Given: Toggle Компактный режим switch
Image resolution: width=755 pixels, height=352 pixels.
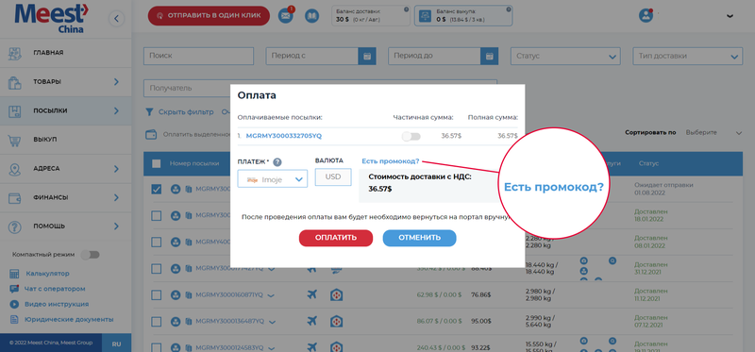Looking at the screenshot, I should [90, 254].
